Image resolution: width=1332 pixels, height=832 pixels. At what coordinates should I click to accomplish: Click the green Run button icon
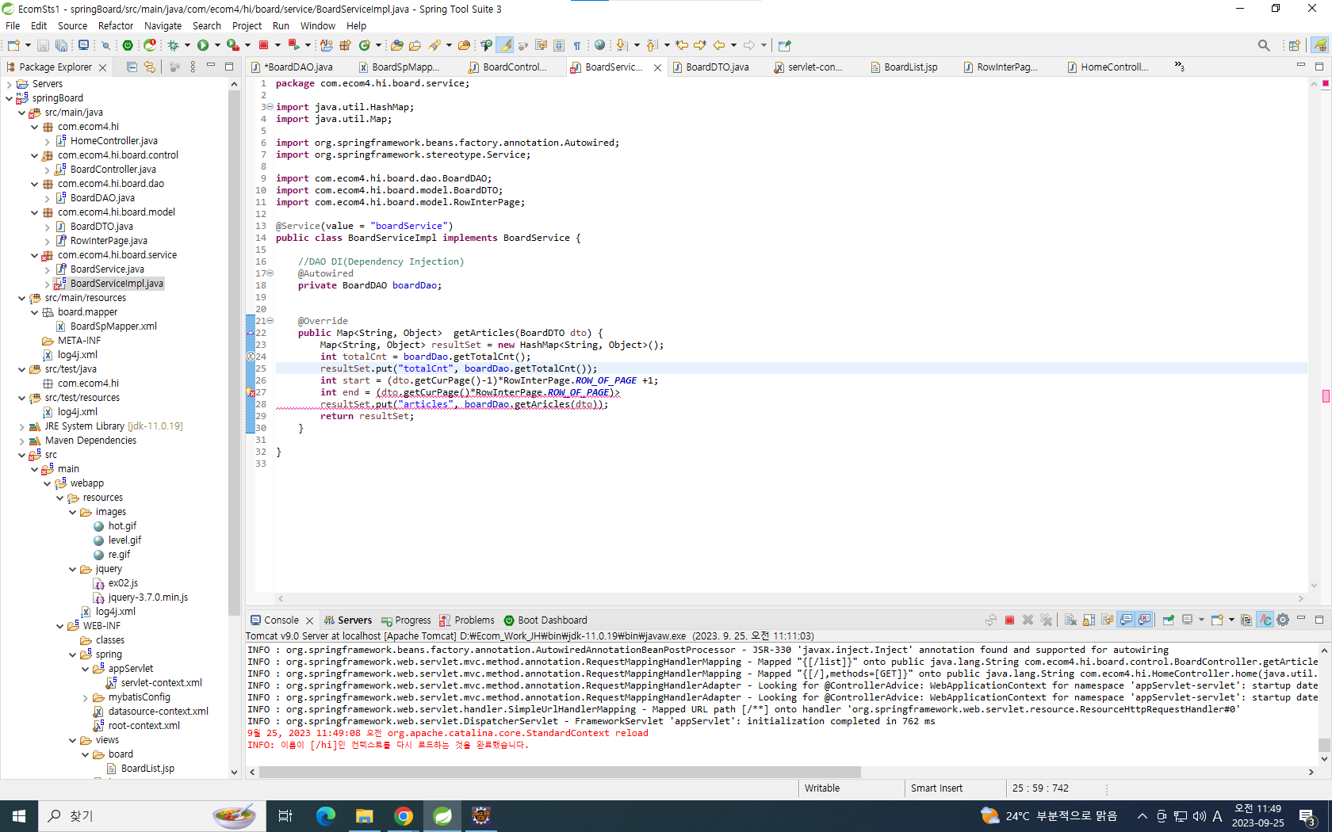[203, 45]
